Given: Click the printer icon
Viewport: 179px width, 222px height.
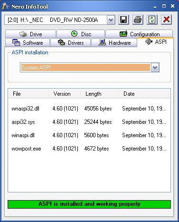Looking at the screenshot, I should point(138,20).
